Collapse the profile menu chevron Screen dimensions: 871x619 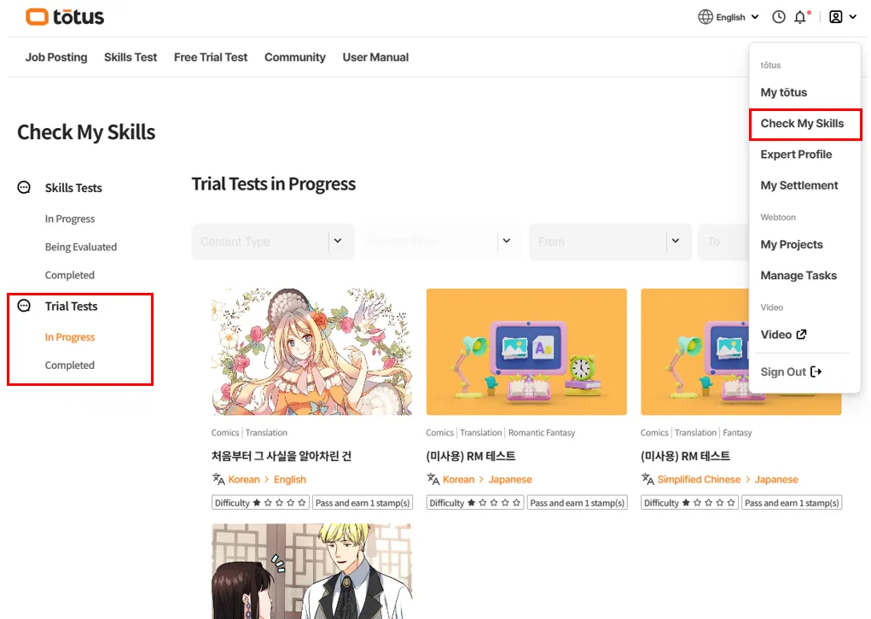click(853, 17)
